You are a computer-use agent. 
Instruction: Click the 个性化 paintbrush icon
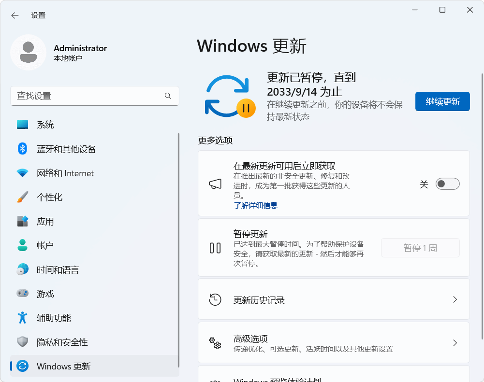point(23,197)
